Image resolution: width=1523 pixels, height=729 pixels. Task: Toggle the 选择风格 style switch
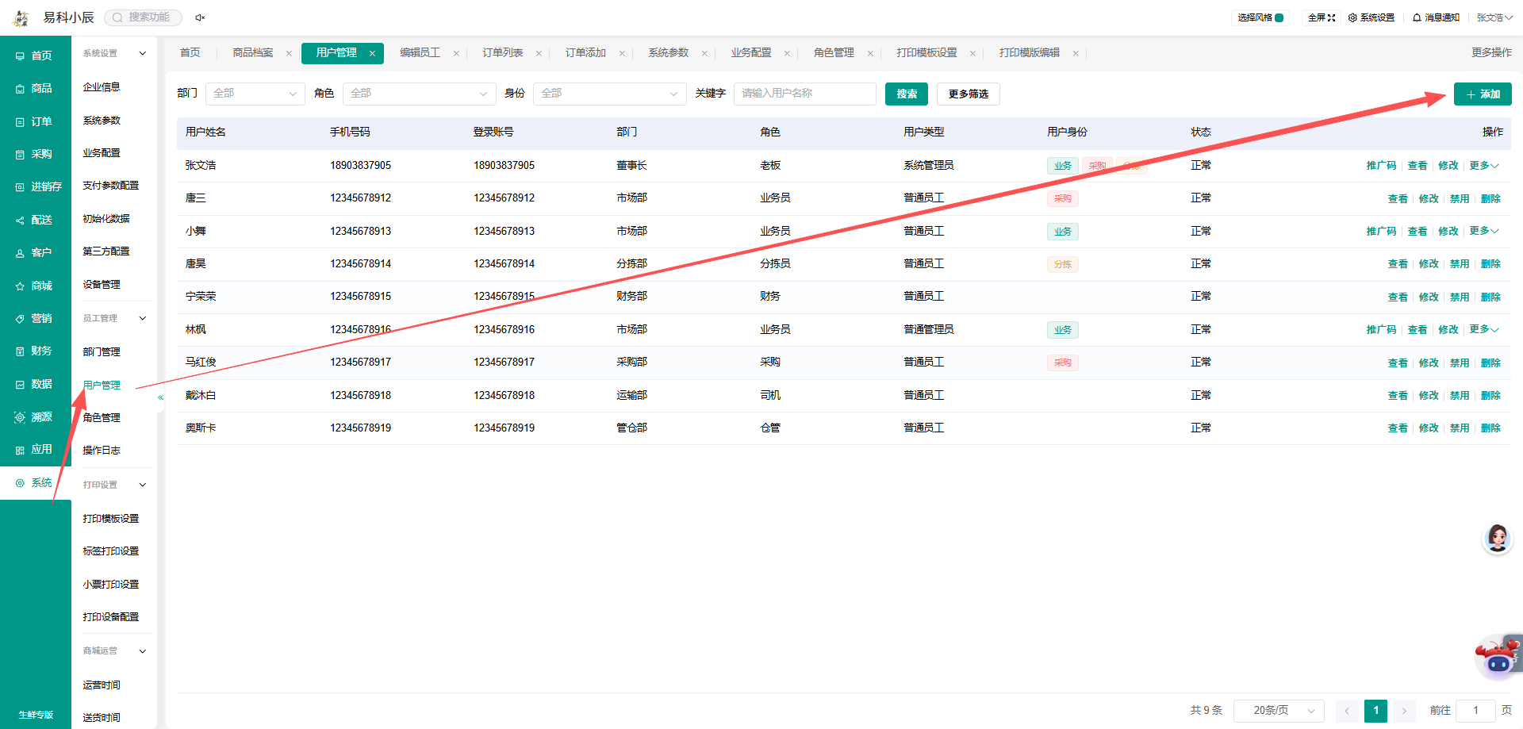click(1279, 17)
